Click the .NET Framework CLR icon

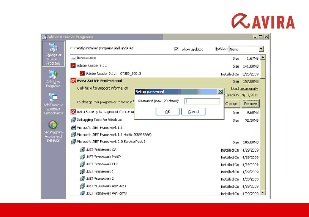pos(82,164)
